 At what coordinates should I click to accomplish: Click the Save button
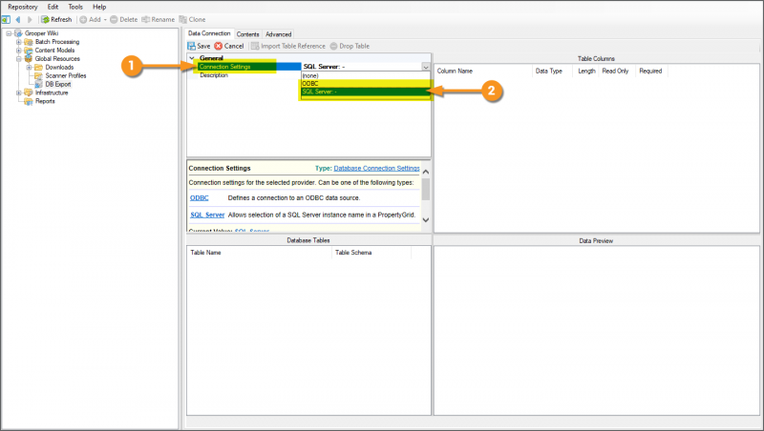199,46
